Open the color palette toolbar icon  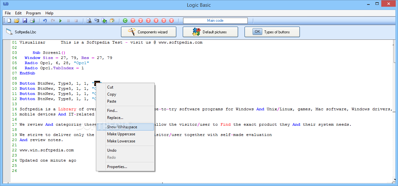[x=112, y=21]
